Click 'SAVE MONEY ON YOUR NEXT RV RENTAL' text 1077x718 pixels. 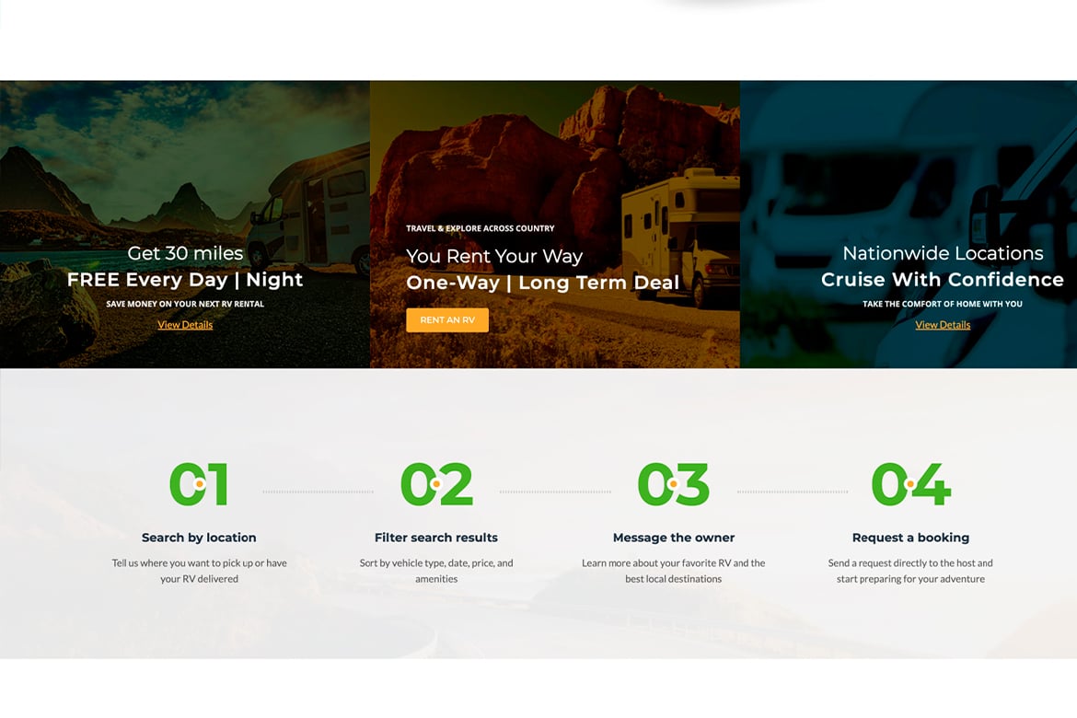click(x=185, y=304)
